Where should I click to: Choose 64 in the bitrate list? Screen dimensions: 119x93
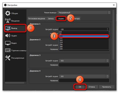click(x=84, y=32)
